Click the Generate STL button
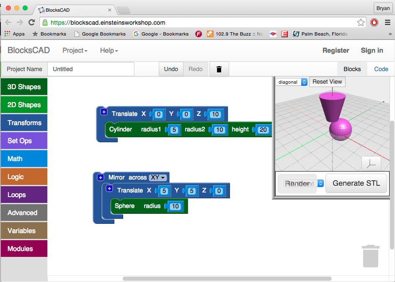 [356, 183]
